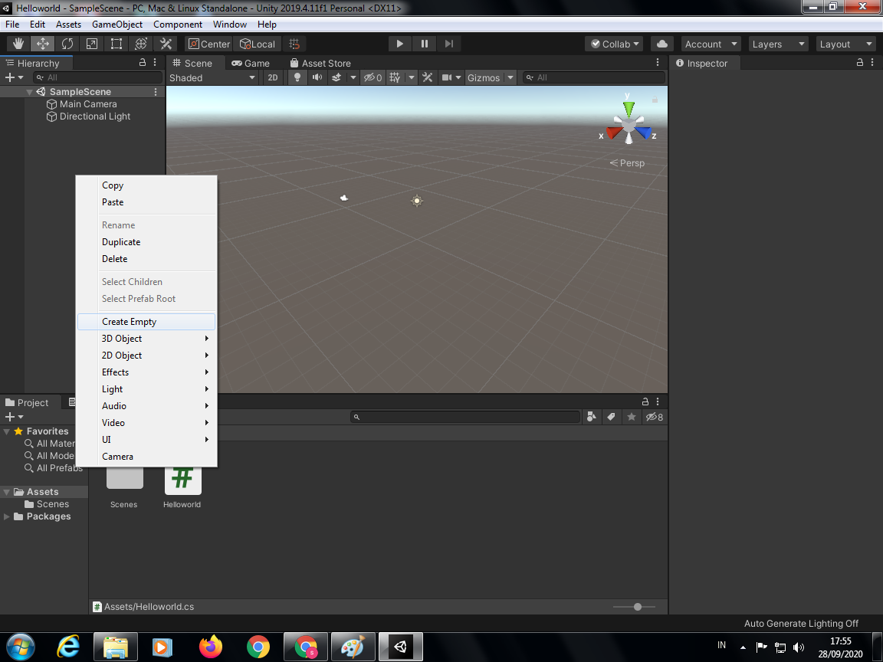The height and width of the screenshot is (662, 883).
Task: Open the GameObject menu
Action: tap(117, 25)
